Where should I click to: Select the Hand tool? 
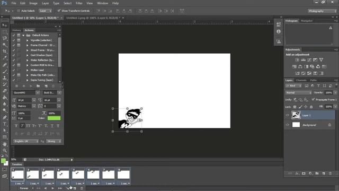pos(5,144)
